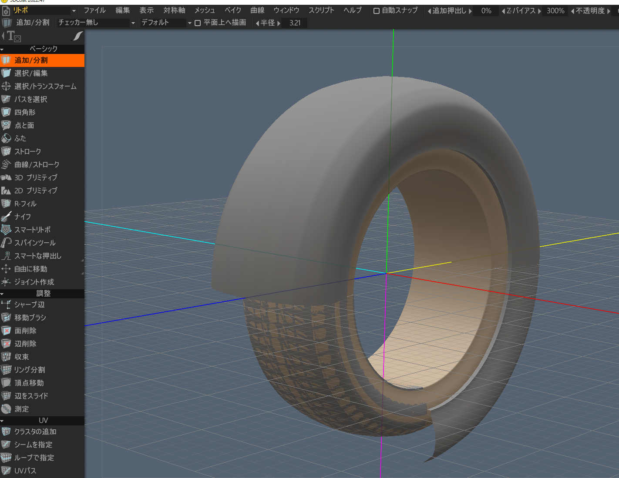Choose the ストローク tool
The image size is (619, 478).
coord(42,151)
